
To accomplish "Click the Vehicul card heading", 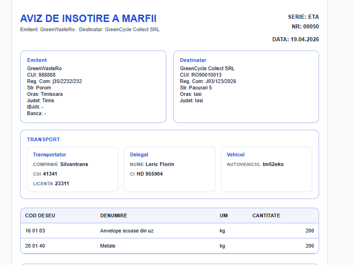I will [x=236, y=155].
